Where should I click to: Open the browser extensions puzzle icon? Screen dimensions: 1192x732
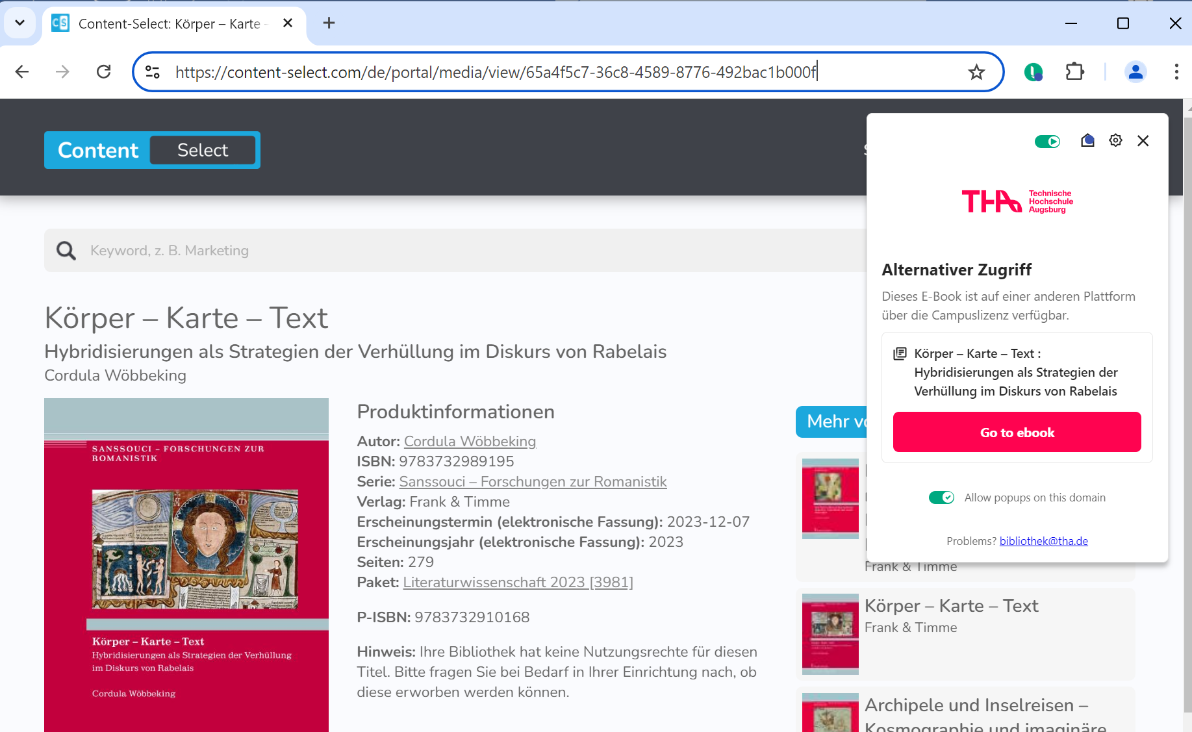pyautogui.click(x=1075, y=71)
